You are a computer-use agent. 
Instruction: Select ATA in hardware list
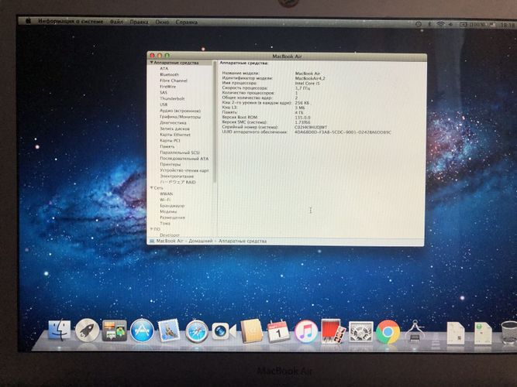(164, 69)
